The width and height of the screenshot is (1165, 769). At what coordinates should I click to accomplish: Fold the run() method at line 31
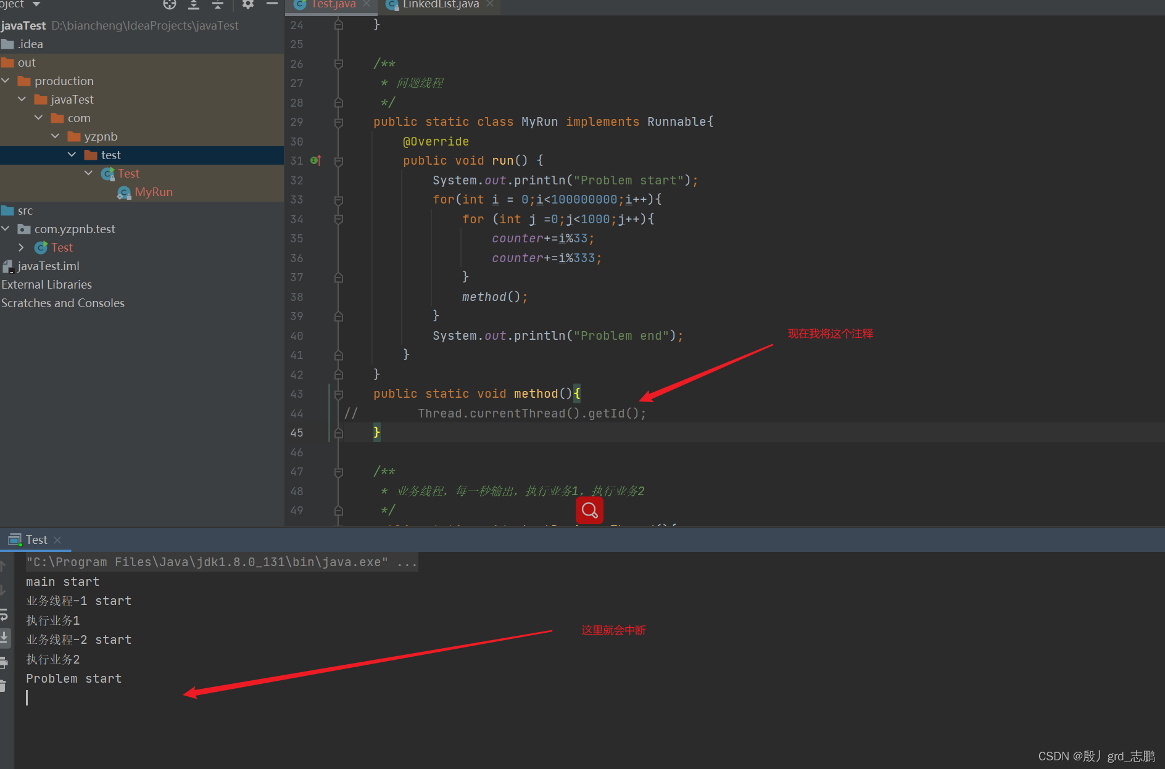(339, 161)
